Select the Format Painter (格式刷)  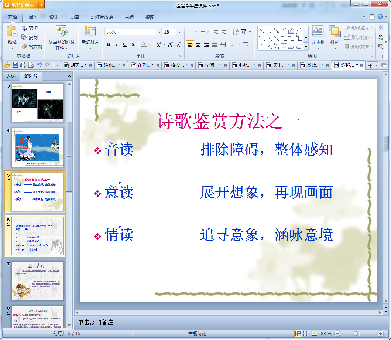click(x=32, y=47)
